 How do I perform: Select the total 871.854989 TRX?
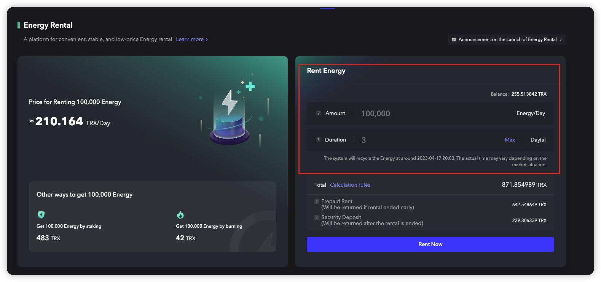coord(524,185)
